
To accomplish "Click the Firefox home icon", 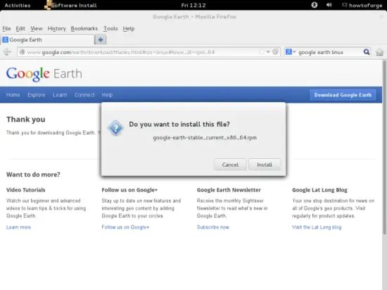I will (379, 52).
